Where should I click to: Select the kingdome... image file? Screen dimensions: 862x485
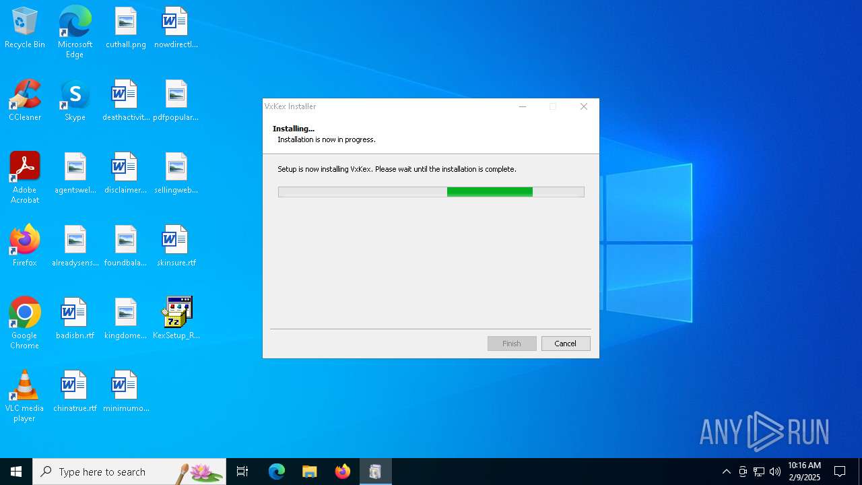tap(125, 319)
